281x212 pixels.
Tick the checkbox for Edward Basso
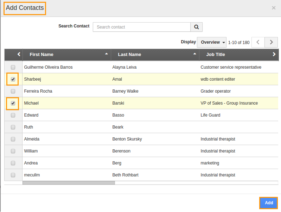(13, 115)
